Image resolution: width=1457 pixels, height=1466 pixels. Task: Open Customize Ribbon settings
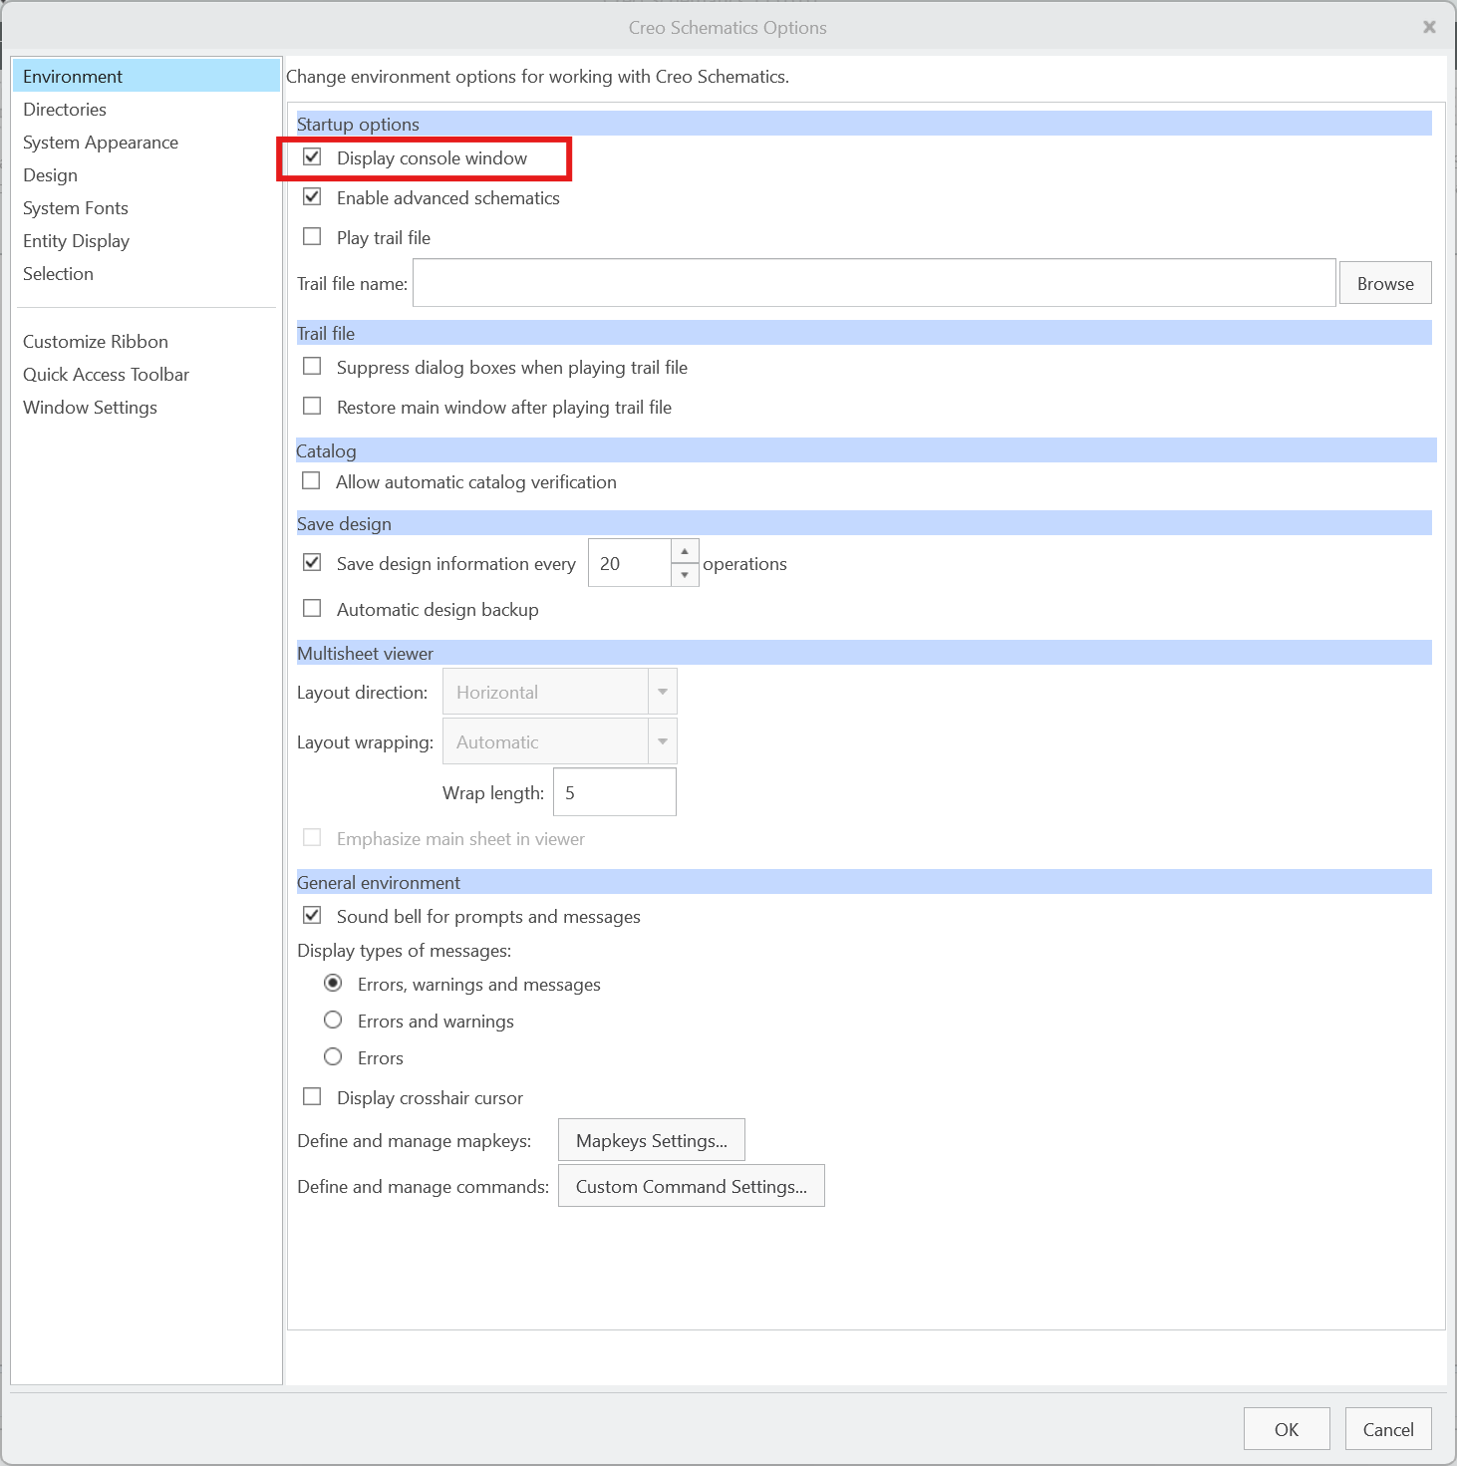(x=146, y=341)
